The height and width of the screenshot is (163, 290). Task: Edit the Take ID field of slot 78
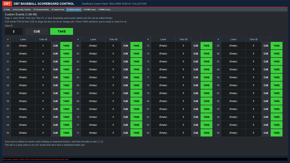pos(183,85)
